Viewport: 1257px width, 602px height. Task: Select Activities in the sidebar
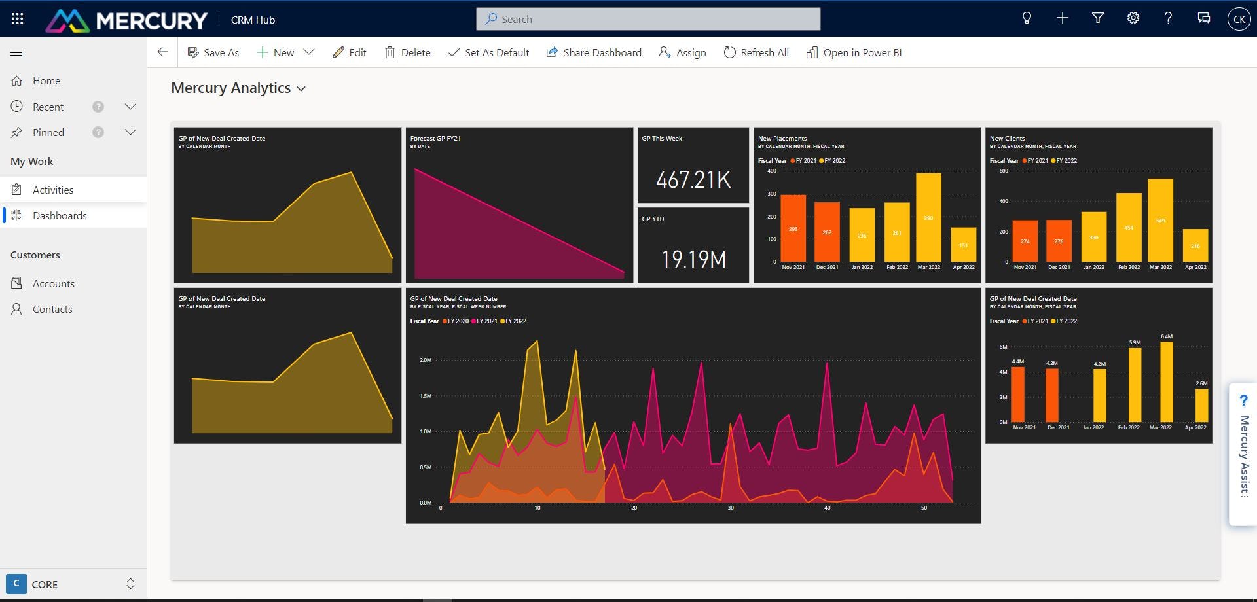tap(53, 190)
